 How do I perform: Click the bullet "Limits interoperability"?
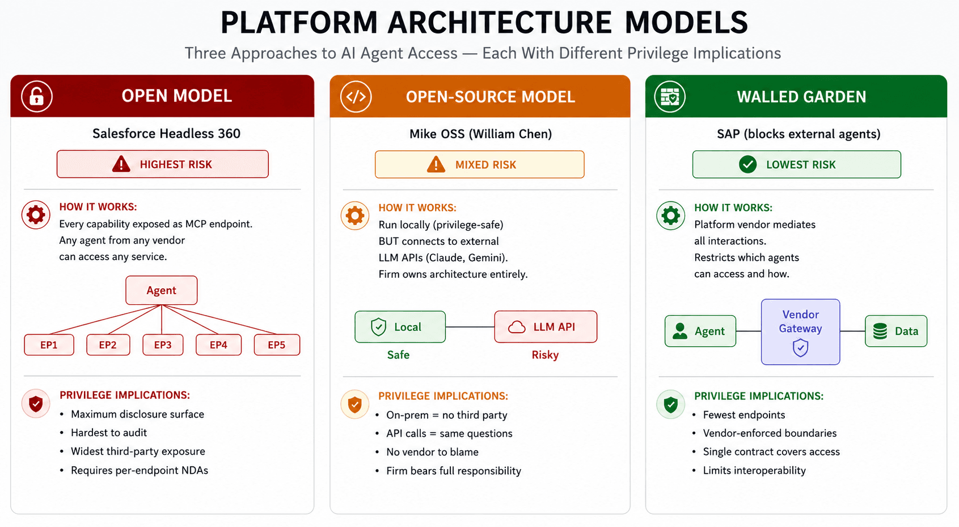tap(754, 470)
